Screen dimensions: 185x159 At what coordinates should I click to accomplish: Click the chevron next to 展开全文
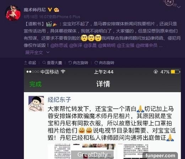coord(48,52)
